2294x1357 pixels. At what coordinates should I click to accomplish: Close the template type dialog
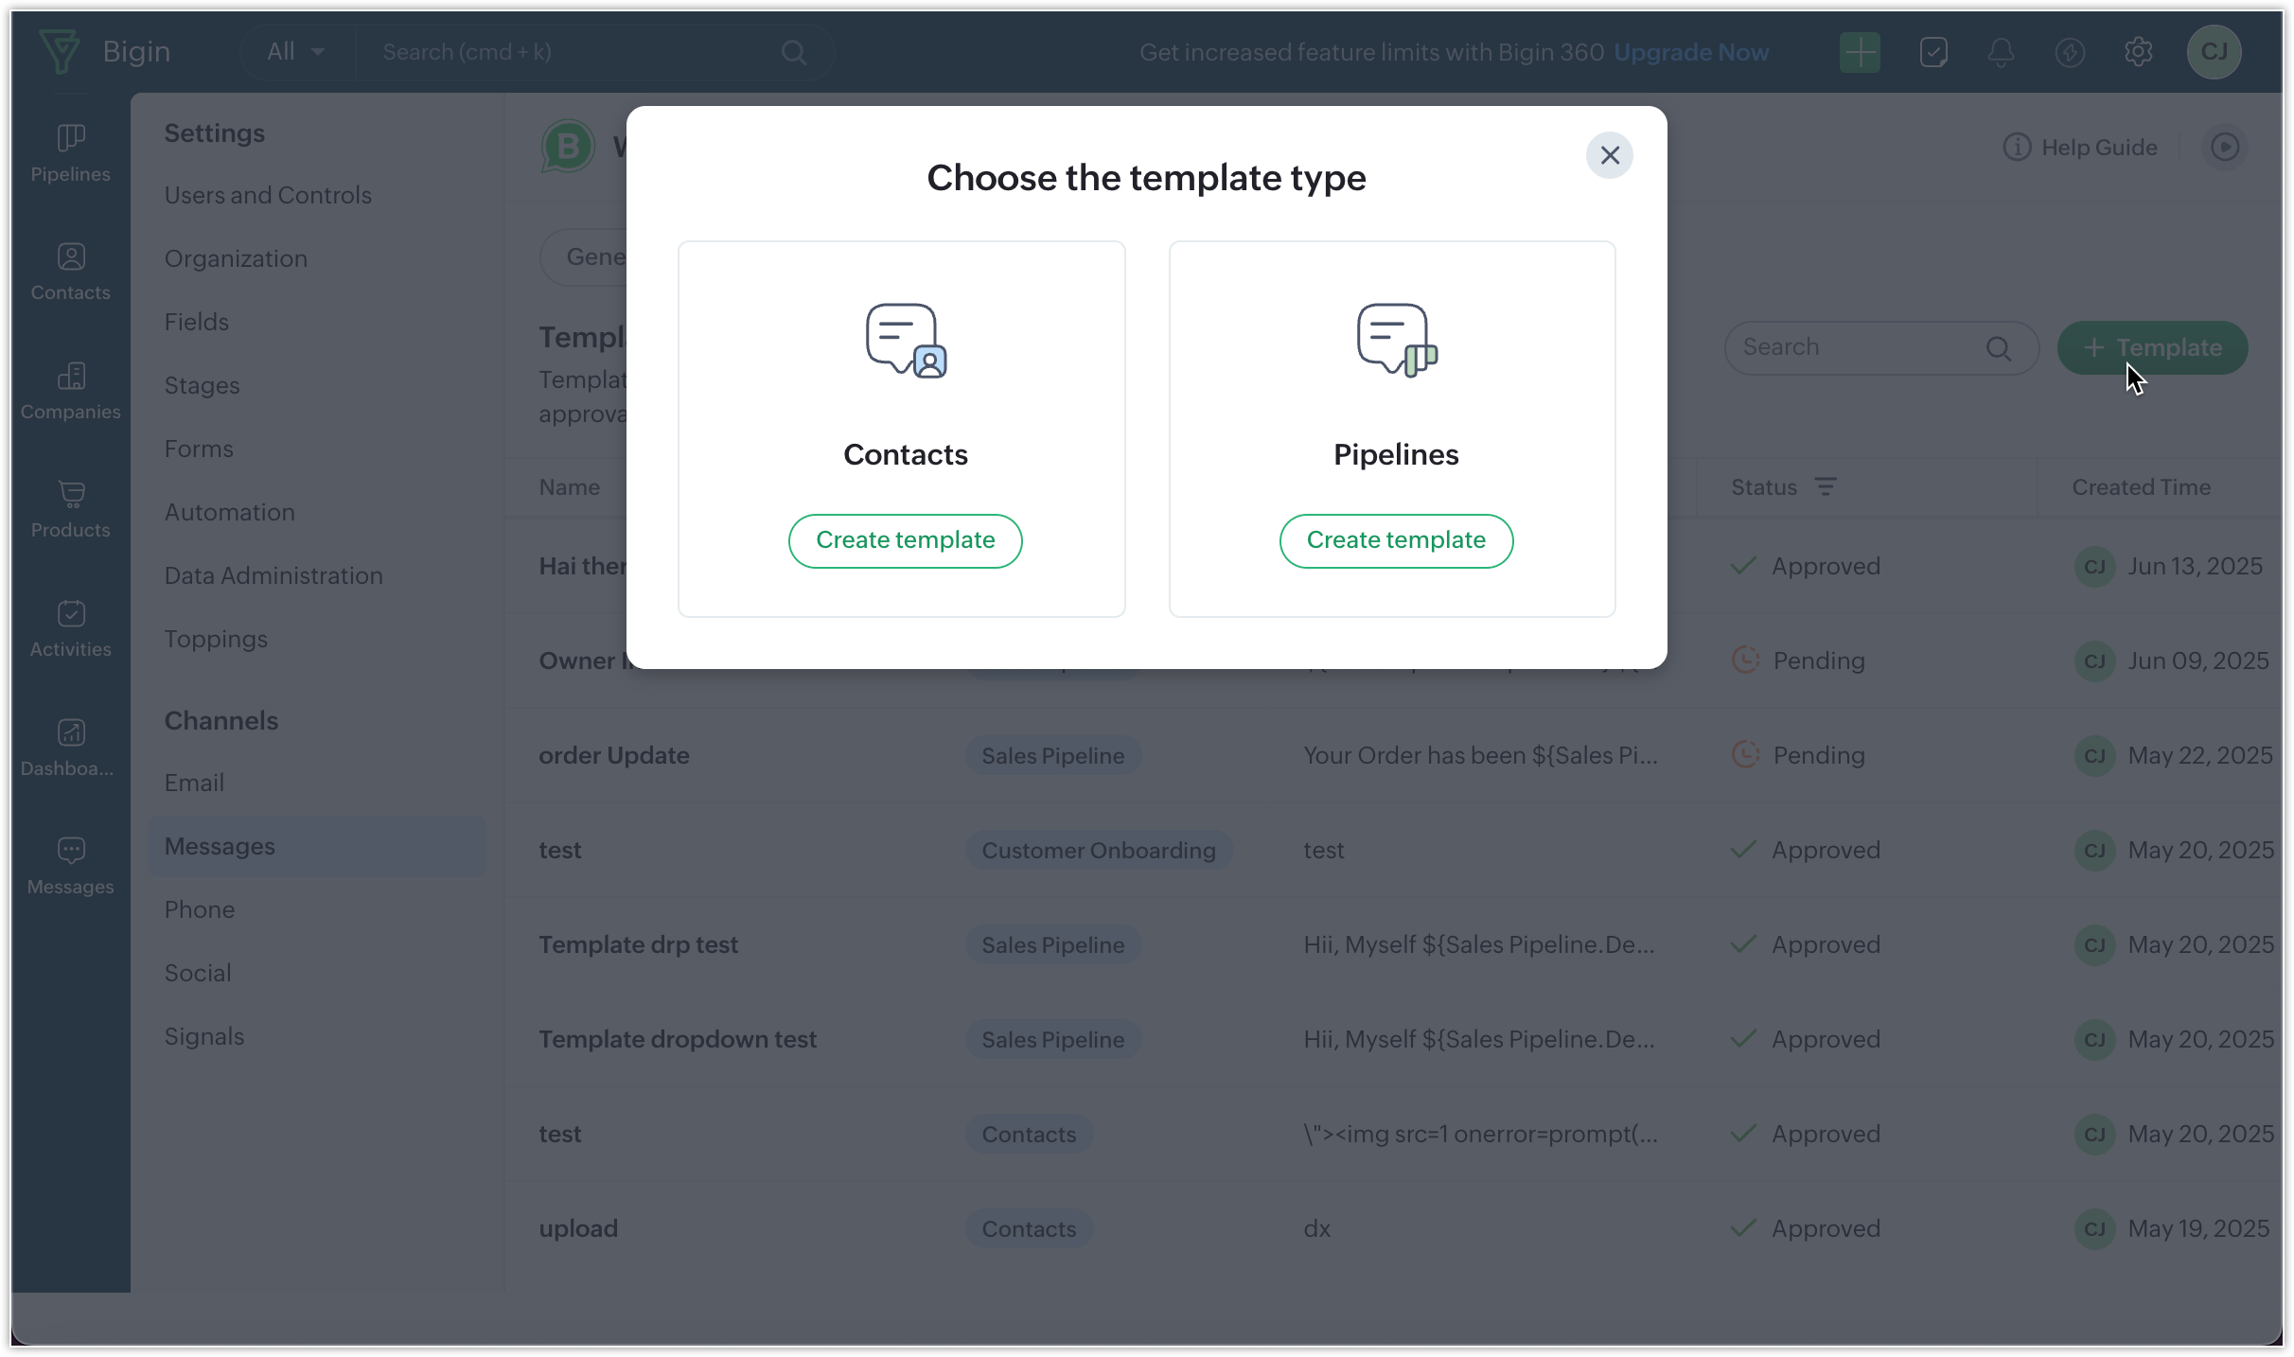(1609, 155)
